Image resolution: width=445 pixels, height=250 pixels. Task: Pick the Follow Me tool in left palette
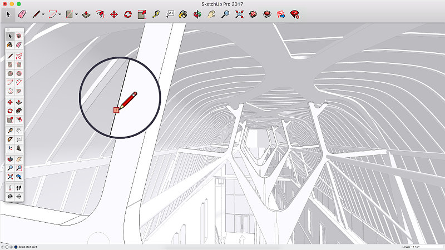click(18, 111)
